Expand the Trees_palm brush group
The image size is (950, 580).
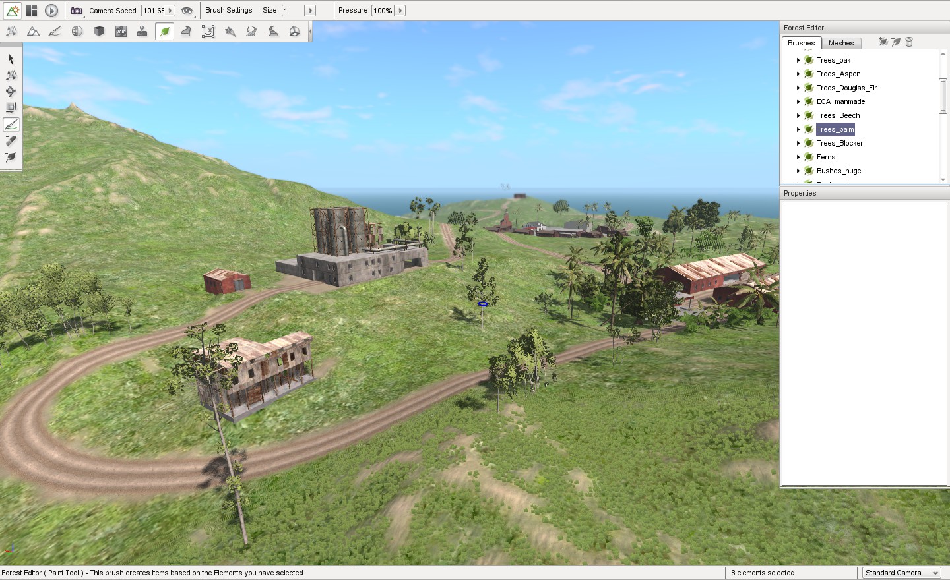click(798, 129)
